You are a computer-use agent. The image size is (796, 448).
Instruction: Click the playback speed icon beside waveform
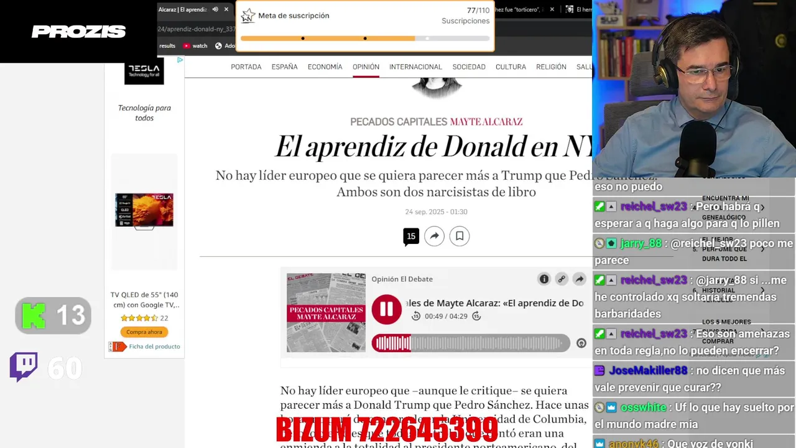581,343
